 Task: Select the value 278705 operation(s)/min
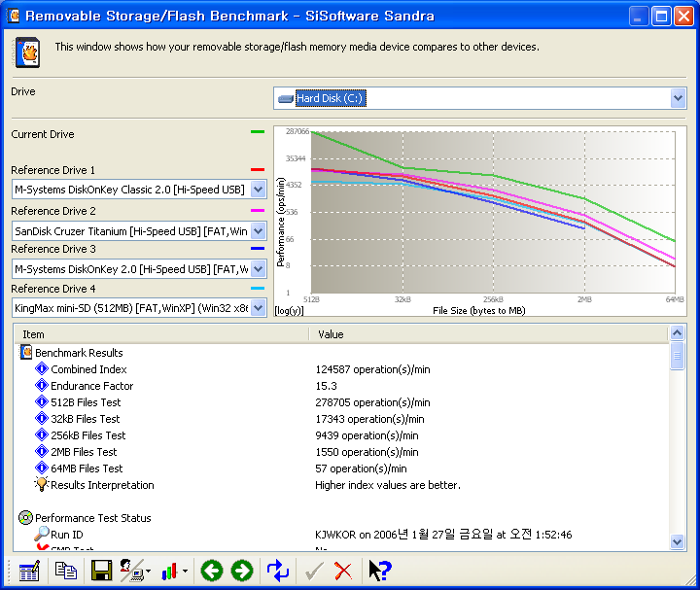pos(372,402)
